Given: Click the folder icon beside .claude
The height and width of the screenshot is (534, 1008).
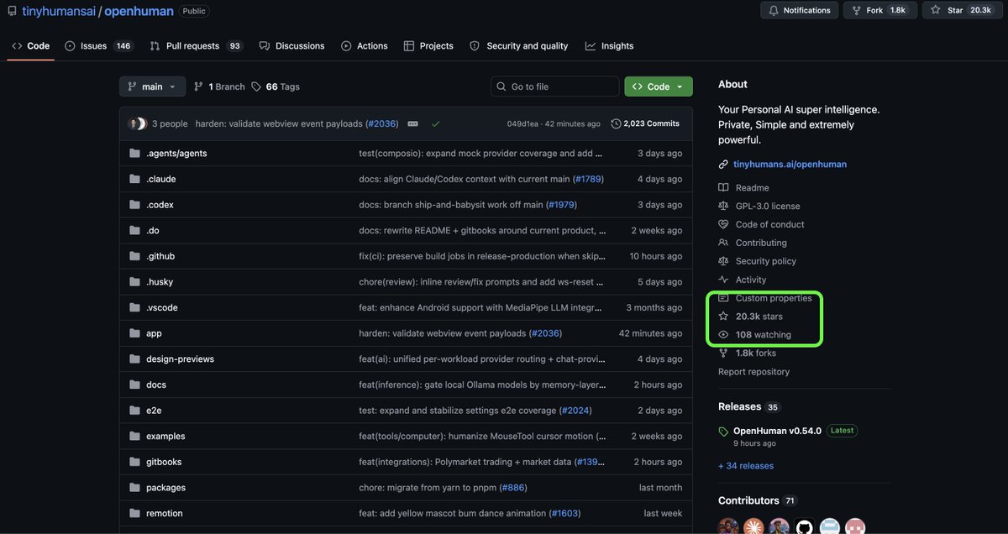Looking at the screenshot, I should (134, 179).
